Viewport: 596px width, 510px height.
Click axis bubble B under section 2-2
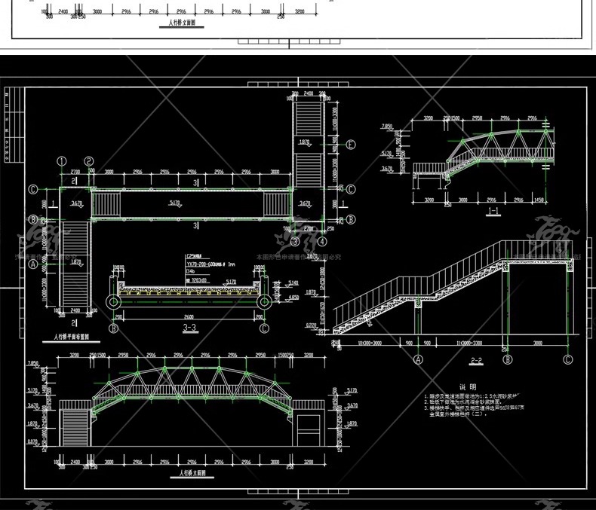coord(508,359)
